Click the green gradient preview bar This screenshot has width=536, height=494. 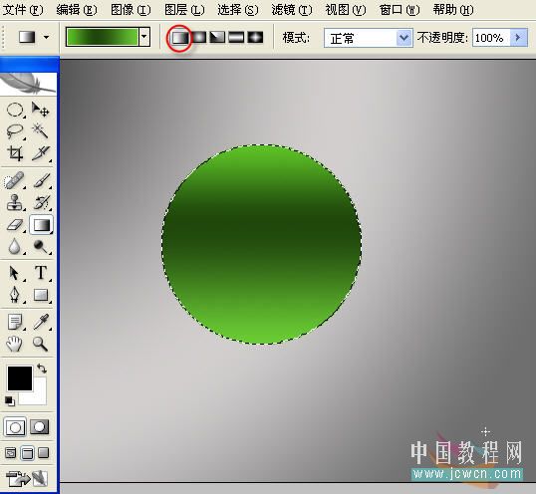click(x=103, y=37)
